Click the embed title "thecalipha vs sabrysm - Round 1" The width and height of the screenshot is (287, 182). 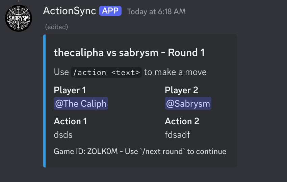tap(129, 53)
